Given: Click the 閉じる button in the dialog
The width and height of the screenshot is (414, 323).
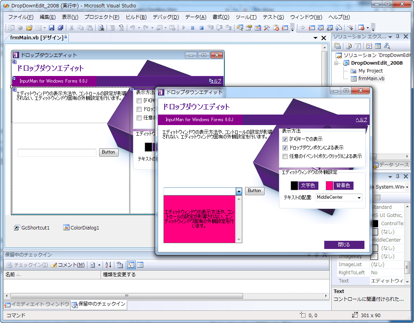Looking at the screenshot, I should [344, 245].
